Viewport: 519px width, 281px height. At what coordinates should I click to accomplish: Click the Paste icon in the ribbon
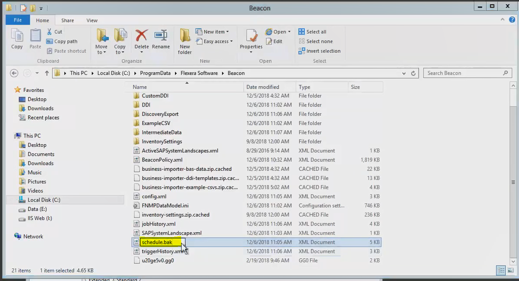pyautogui.click(x=35, y=35)
